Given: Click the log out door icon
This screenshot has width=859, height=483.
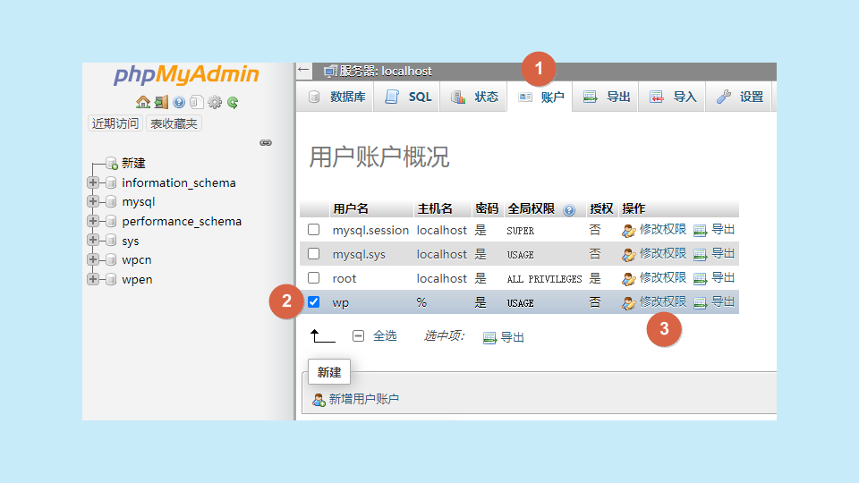Looking at the screenshot, I should point(161,102).
